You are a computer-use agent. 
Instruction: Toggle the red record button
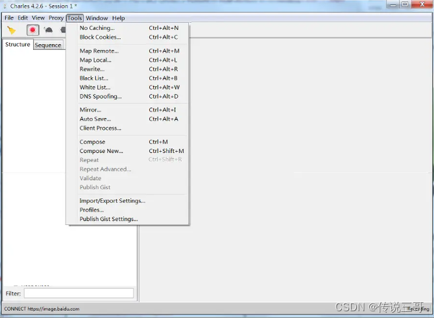point(32,30)
